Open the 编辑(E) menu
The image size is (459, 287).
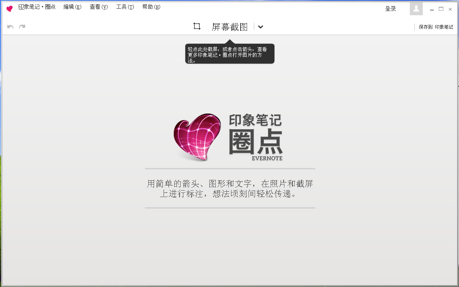[x=72, y=7]
